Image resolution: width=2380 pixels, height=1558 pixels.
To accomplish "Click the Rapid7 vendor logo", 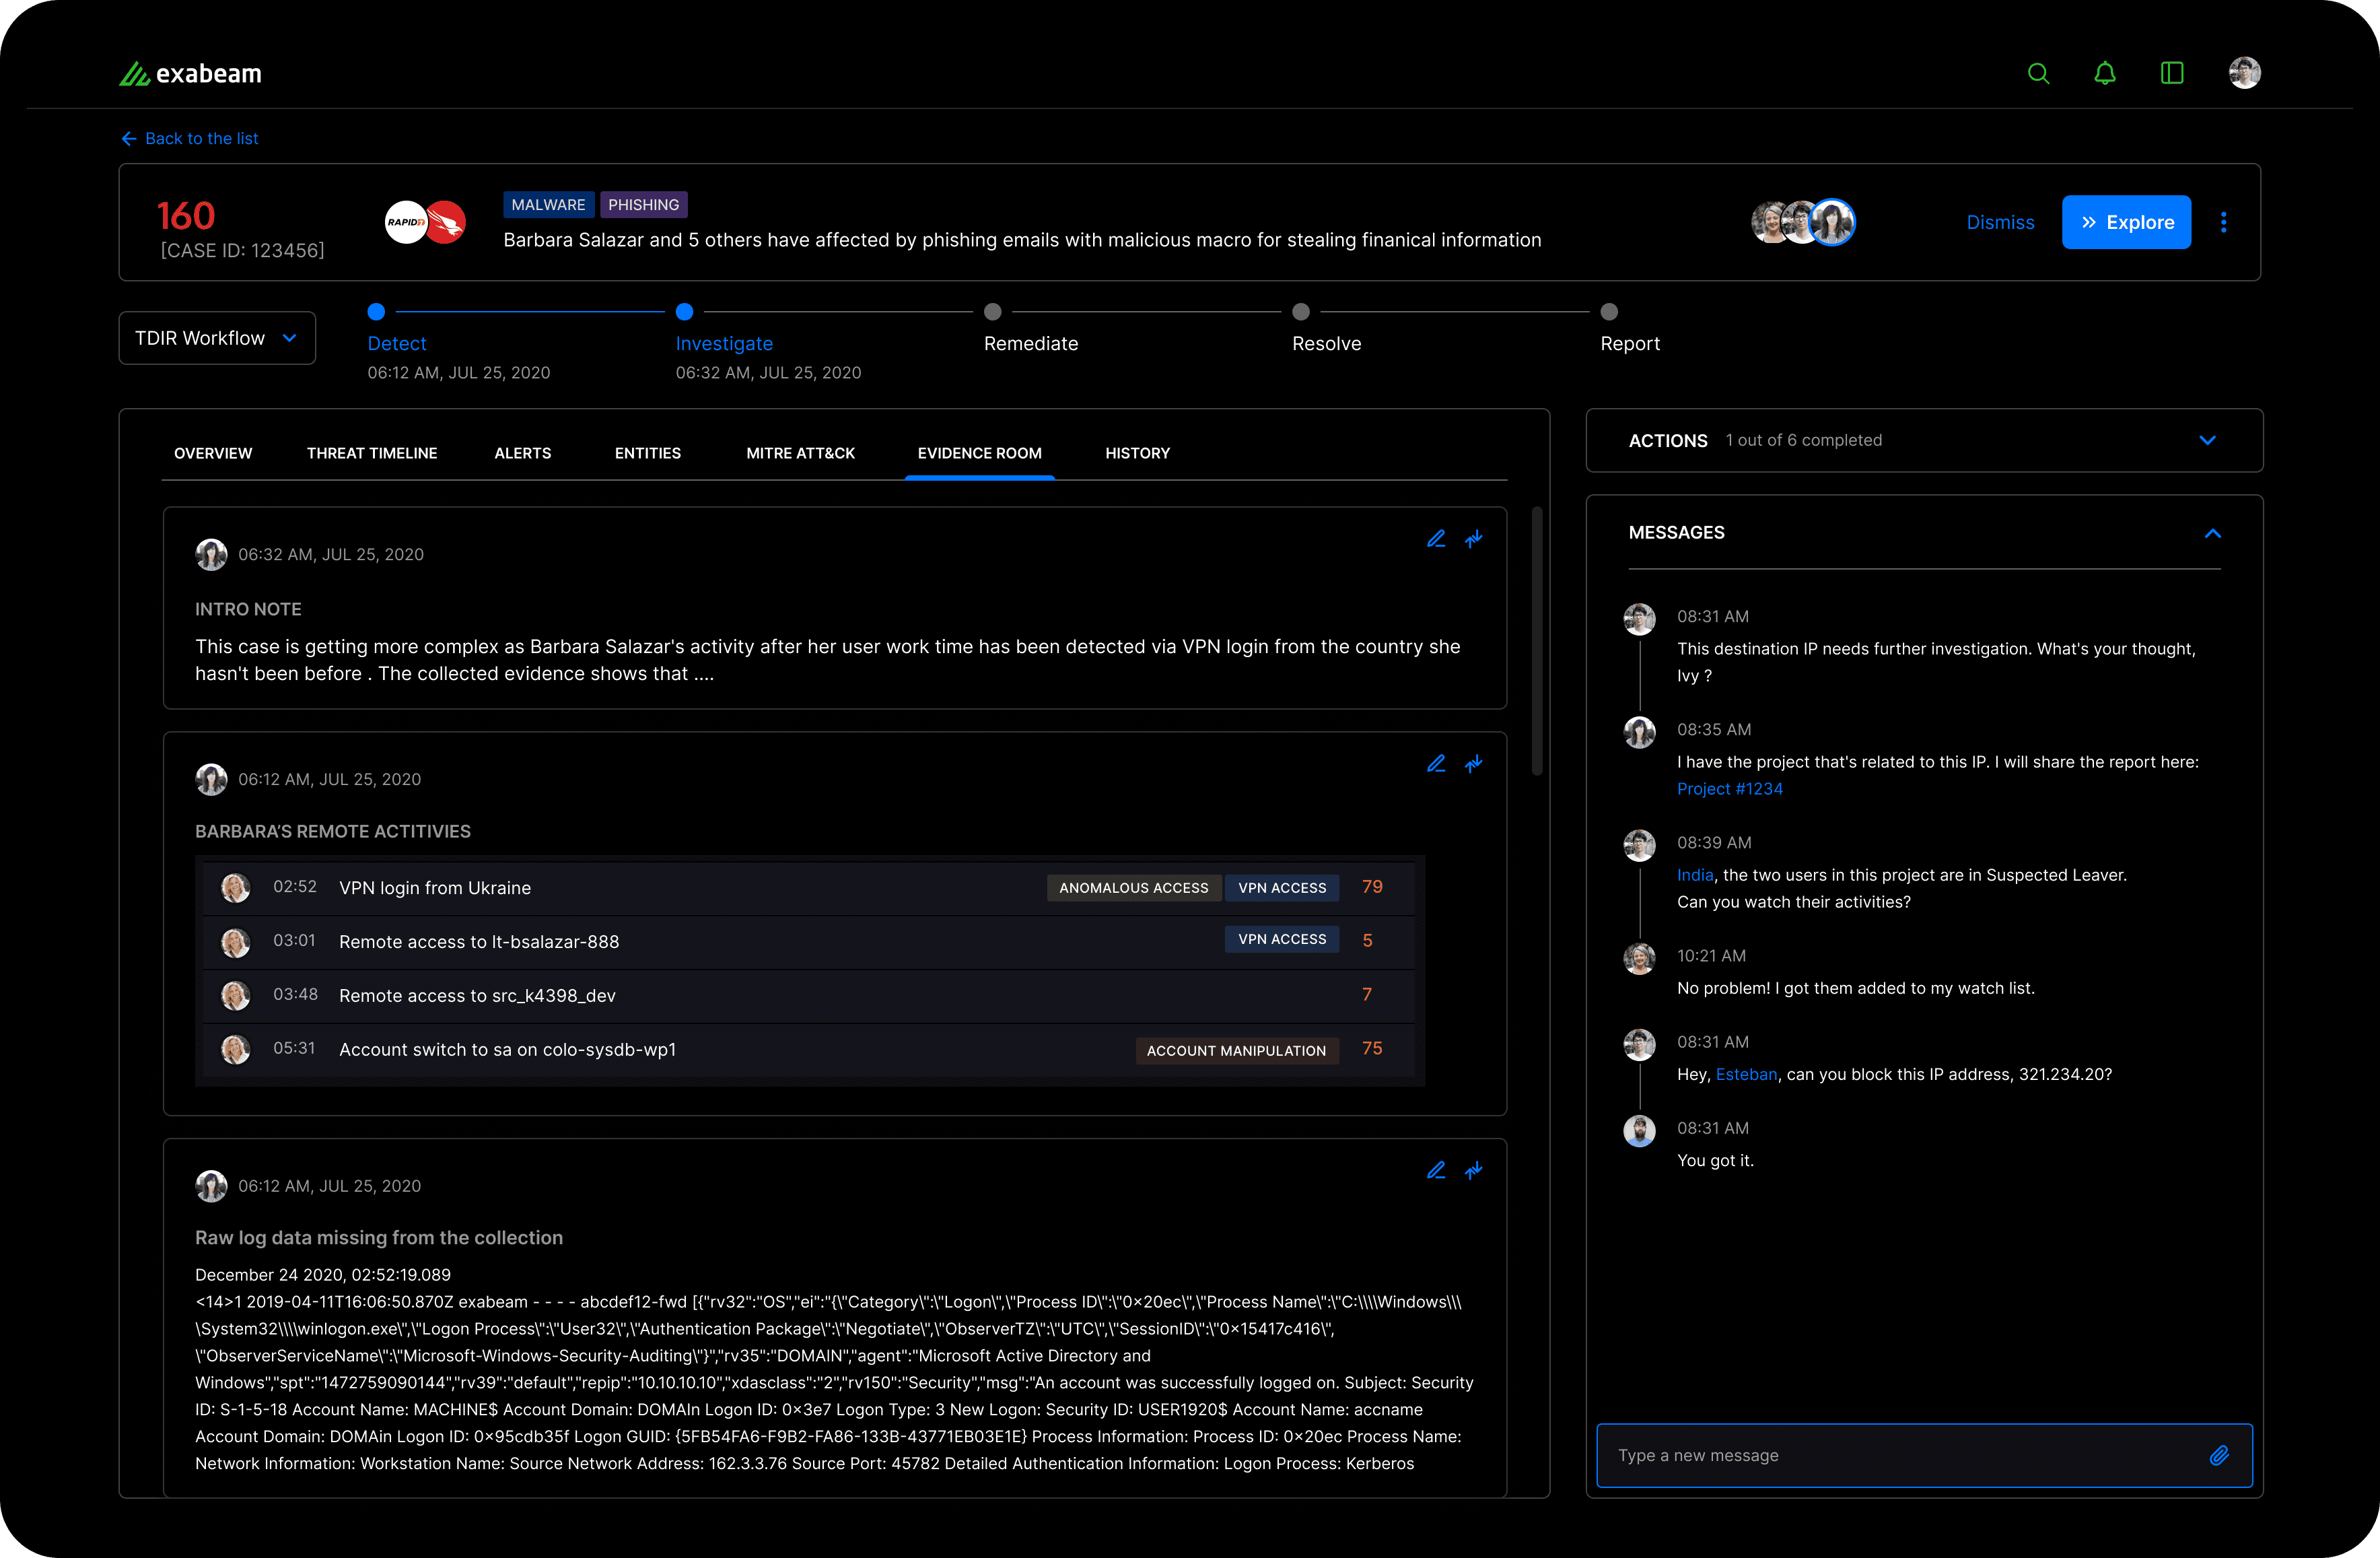I will (x=406, y=222).
